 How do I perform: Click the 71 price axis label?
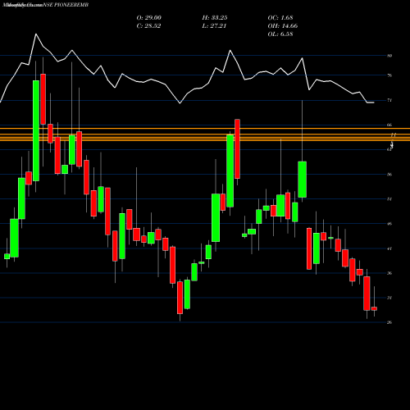(x=389, y=100)
